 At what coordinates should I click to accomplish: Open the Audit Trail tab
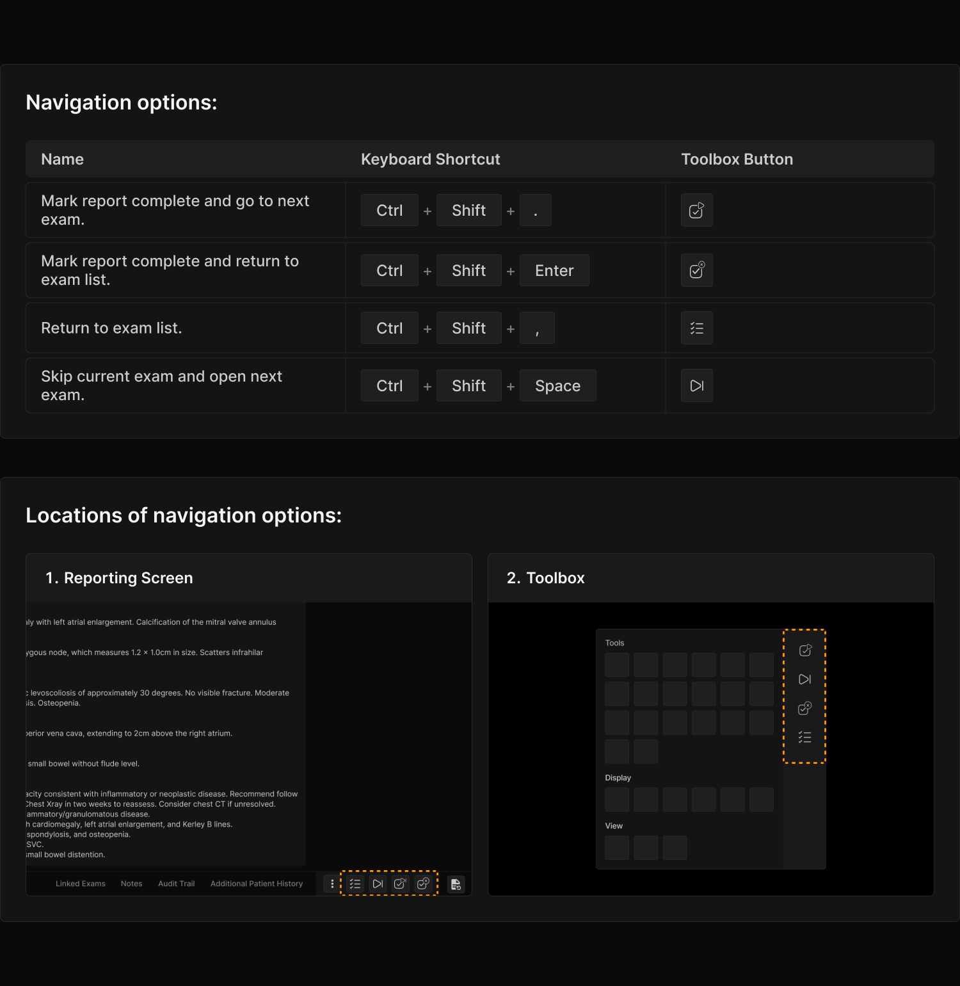(x=176, y=884)
